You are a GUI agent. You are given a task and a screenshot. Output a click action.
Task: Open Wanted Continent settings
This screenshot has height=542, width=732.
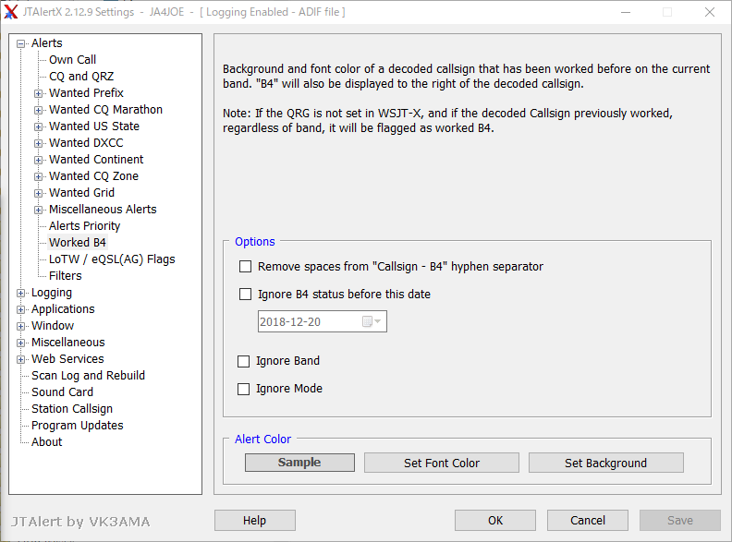click(x=96, y=160)
